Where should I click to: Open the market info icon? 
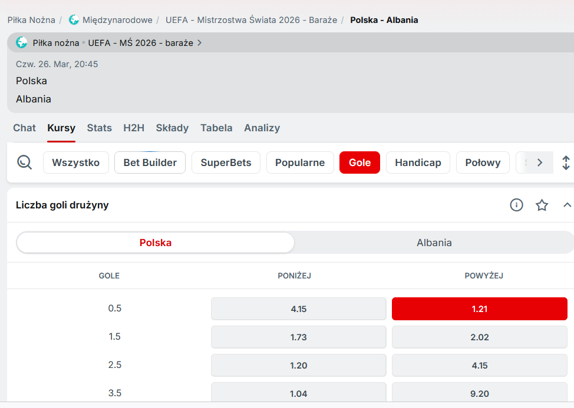[x=516, y=205]
